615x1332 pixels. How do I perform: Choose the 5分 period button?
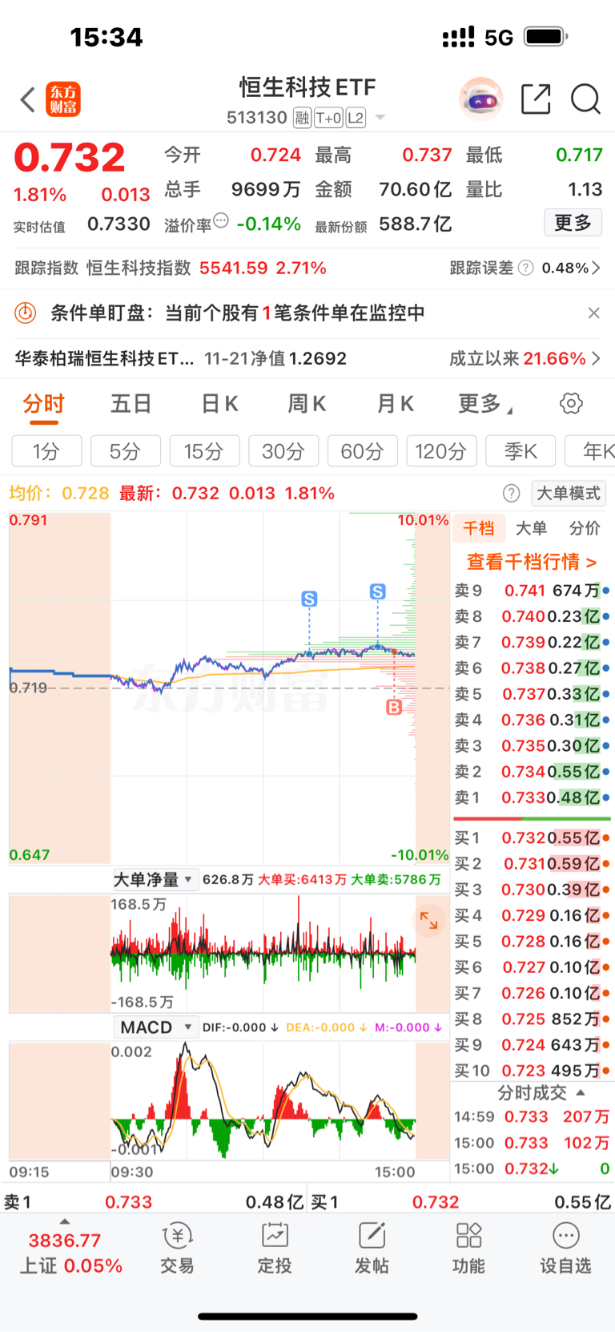pos(125,451)
